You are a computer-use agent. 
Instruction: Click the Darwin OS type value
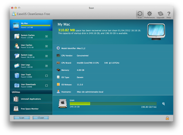pos(80,77)
